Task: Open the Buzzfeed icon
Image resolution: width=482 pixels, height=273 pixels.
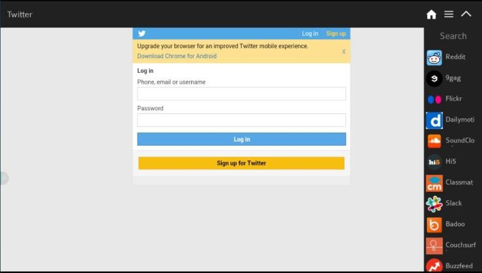Action: (434, 266)
